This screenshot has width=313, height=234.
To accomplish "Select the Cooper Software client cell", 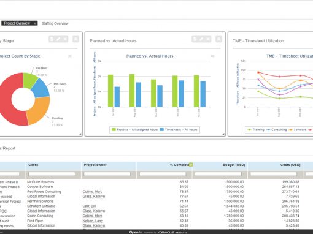I will pyautogui.click(x=40, y=187).
